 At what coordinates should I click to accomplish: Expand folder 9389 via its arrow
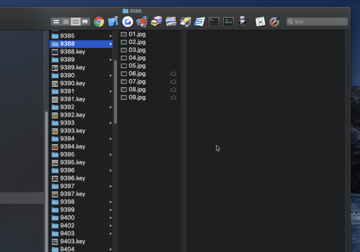111,60
